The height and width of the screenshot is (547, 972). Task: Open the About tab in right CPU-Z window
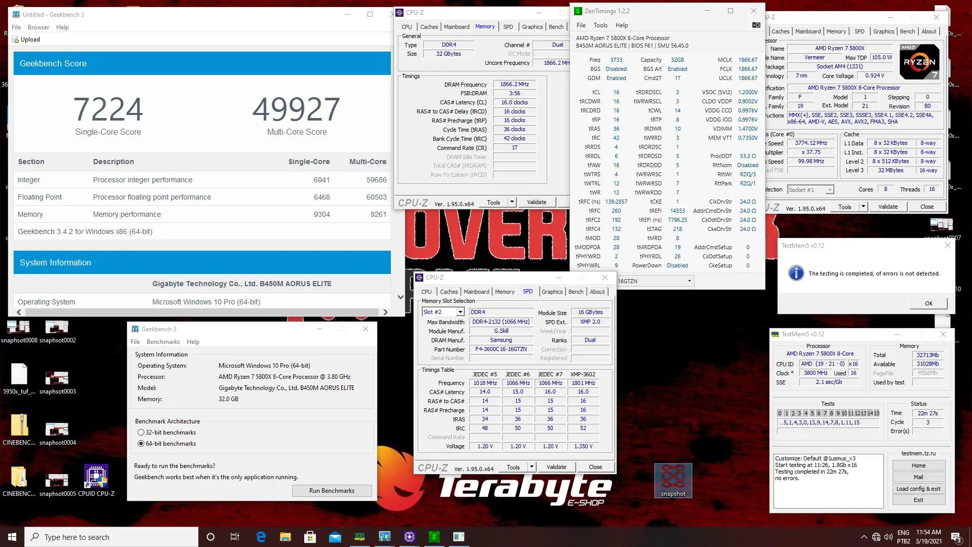click(929, 31)
